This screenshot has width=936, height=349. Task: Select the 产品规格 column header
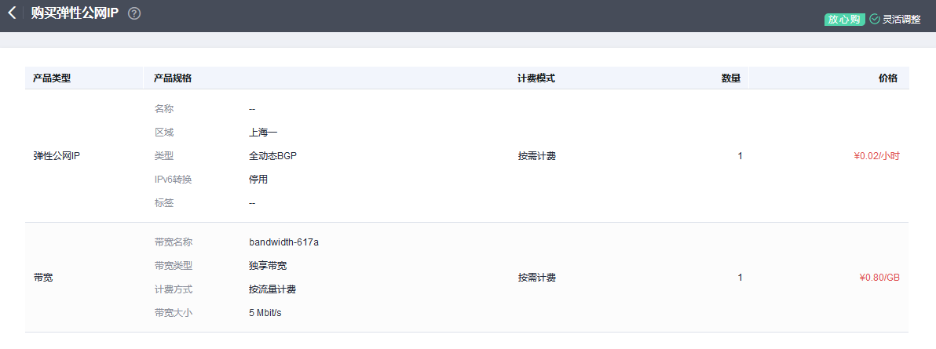[x=173, y=78]
